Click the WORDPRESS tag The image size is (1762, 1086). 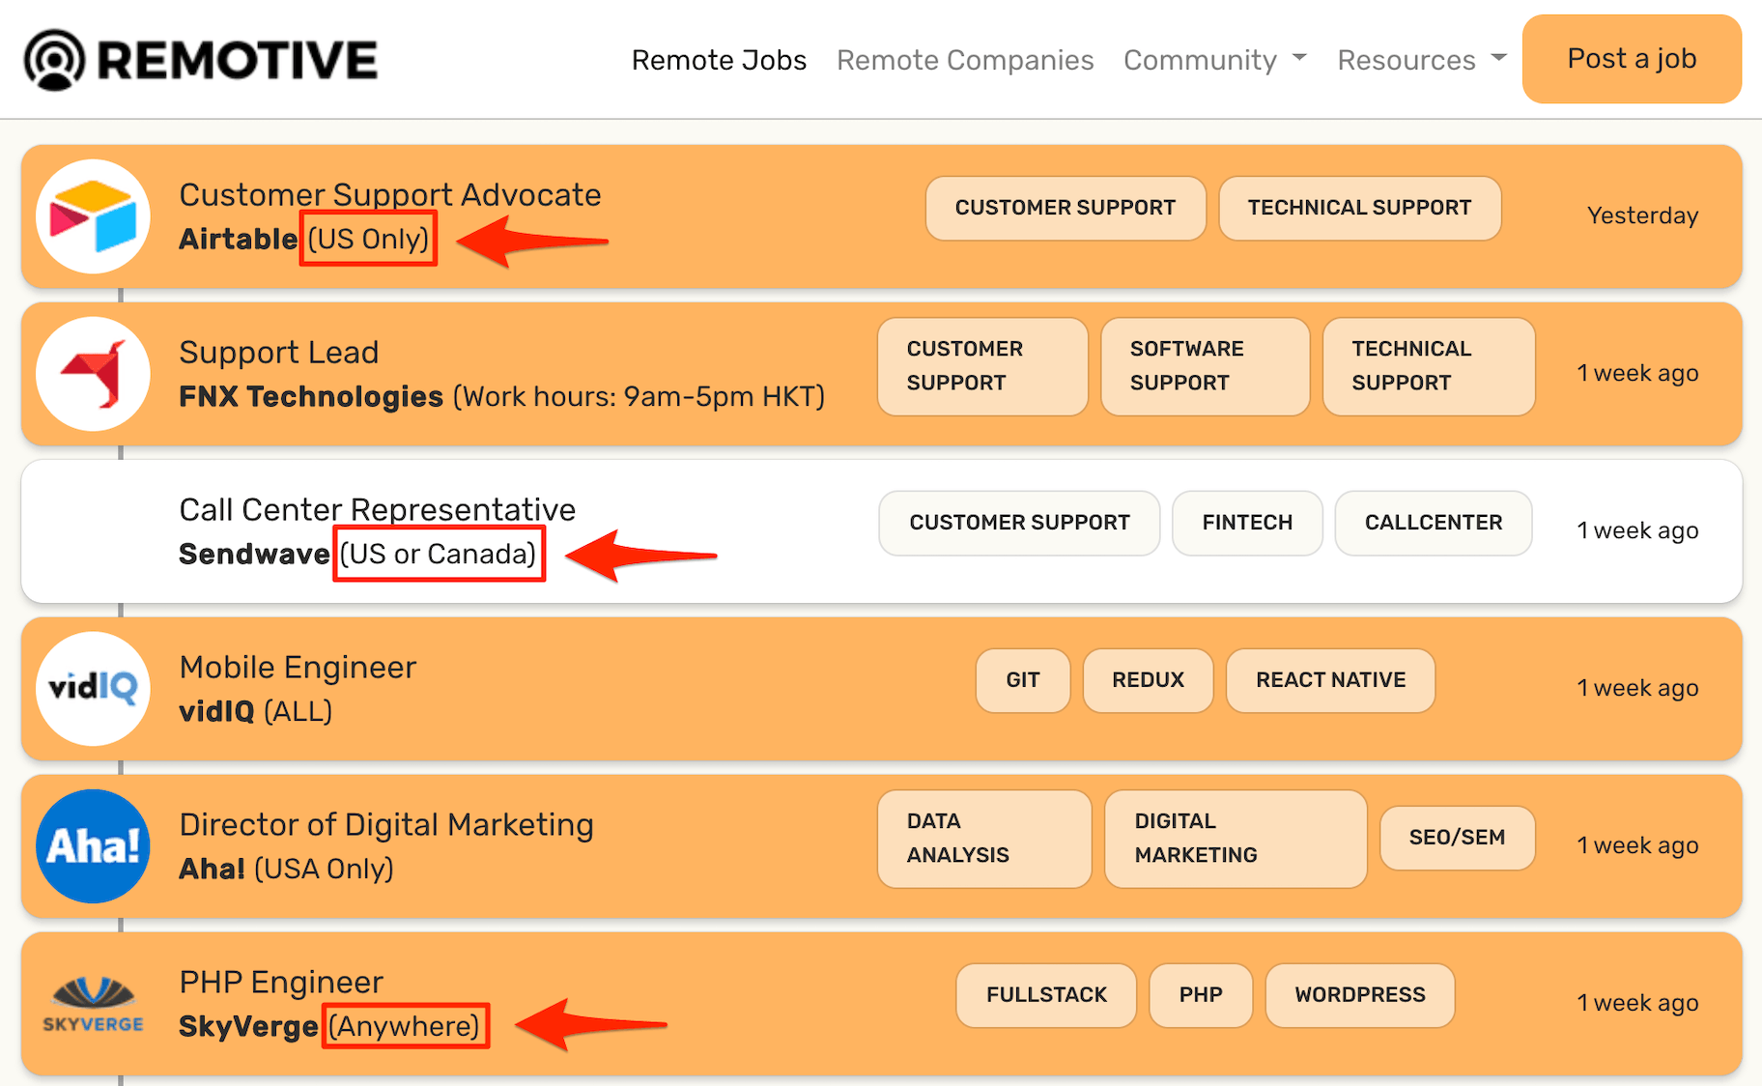[1359, 995]
